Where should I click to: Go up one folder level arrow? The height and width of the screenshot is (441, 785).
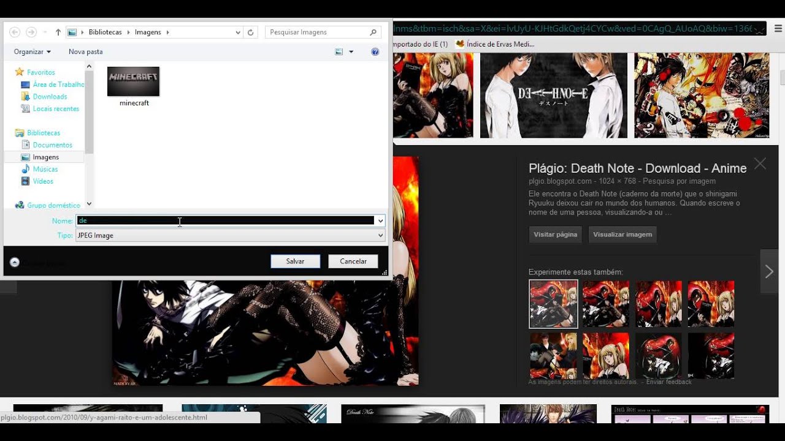[58, 32]
